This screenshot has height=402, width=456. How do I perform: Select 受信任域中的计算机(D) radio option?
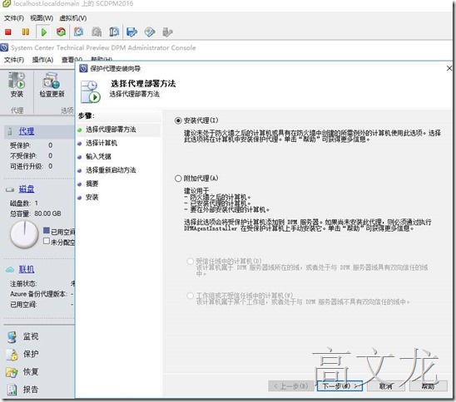[191, 261]
